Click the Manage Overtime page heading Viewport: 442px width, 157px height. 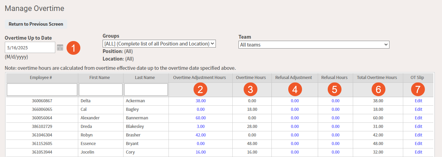(35, 8)
